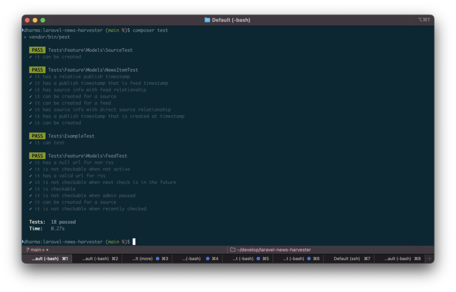Click the folder icon in the window title bar
456x292 pixels.
[x=208, y=20]
